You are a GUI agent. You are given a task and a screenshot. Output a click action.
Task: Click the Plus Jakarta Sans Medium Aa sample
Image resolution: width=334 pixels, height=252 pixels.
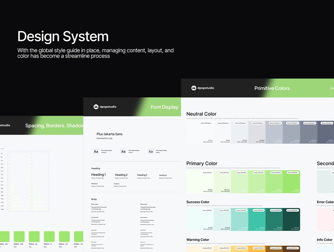pyautogui.click(x=123, y=152)
